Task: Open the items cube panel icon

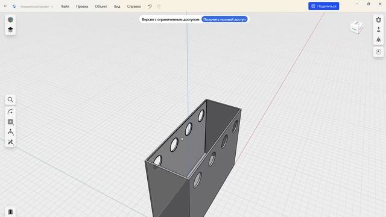Action: (10, 20)
